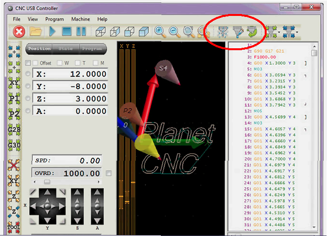Toggle the Offset checkbox

point(35,63)
